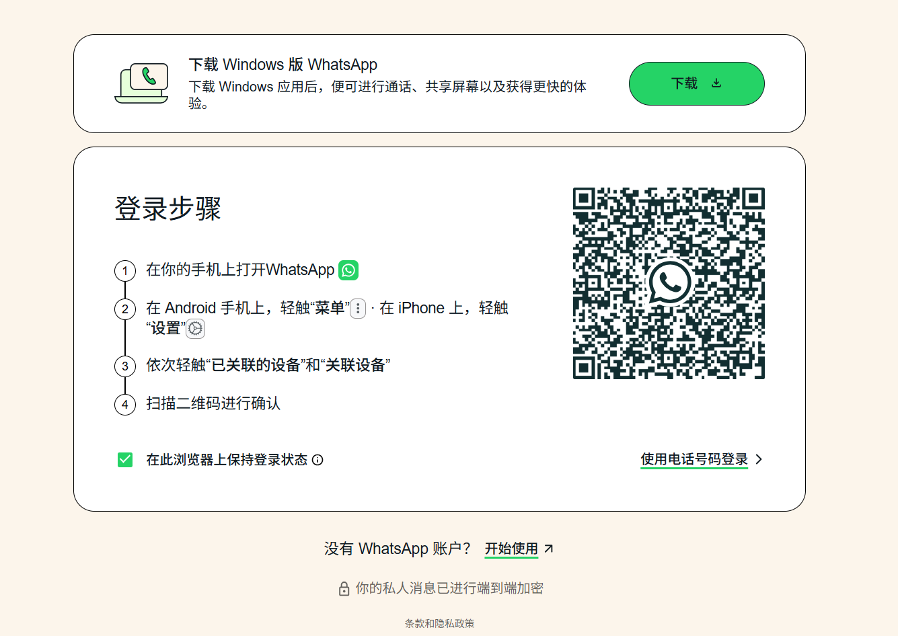Click the external-link arrow beside 开始使用
Screen dimensions: 898x636
[548, 548]
